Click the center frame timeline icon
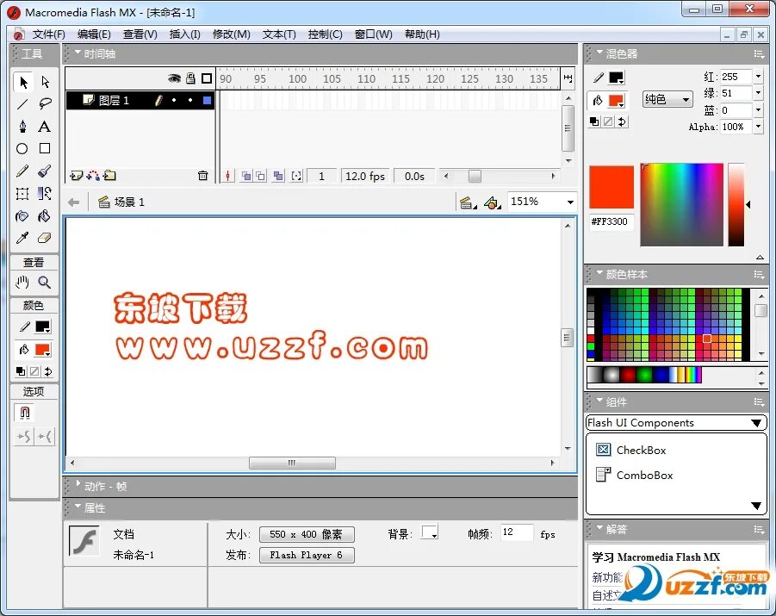 click(227, 177)
